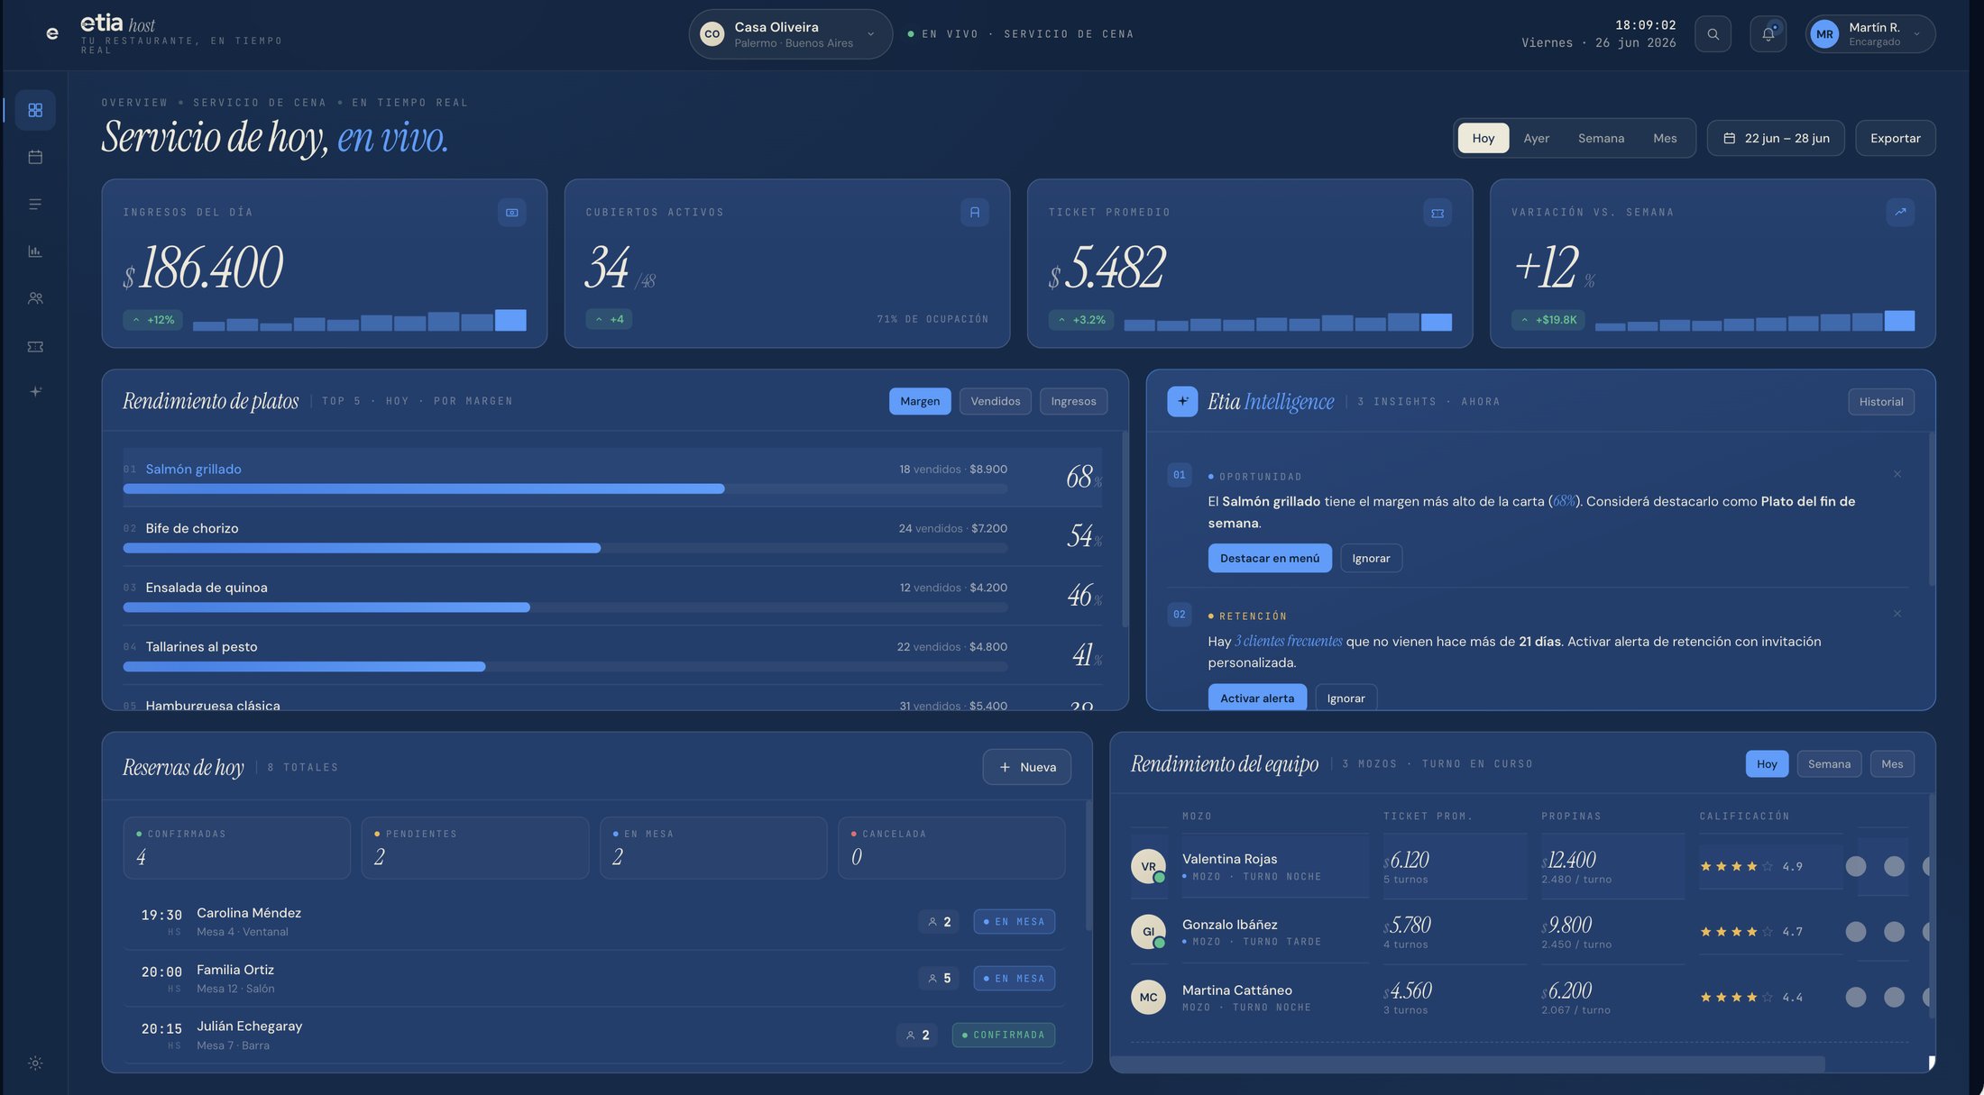Select the Semana period tab in header
The height and width of the screenshot is (1095, 1984).
(1601, 138)
